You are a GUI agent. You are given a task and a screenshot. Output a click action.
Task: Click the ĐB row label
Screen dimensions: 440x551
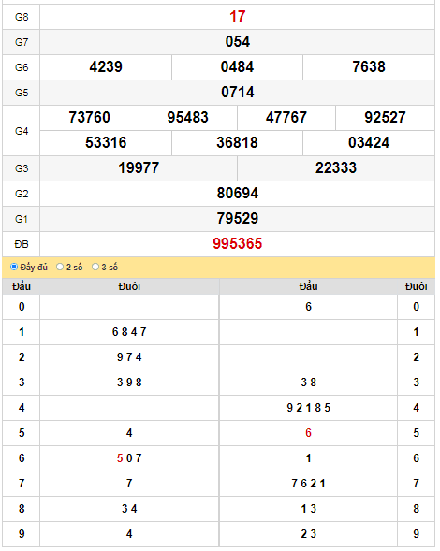click(x=22, y=244)
